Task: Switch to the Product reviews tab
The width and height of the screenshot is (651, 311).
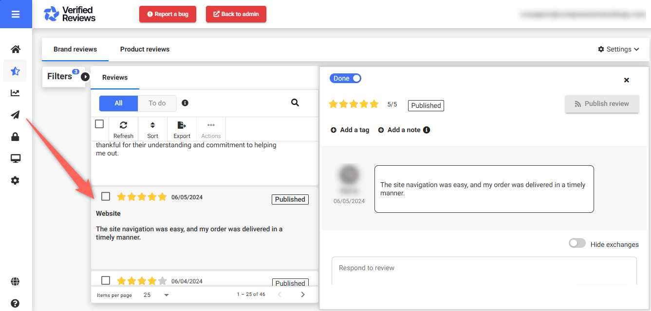Action: tap(145, 49)
